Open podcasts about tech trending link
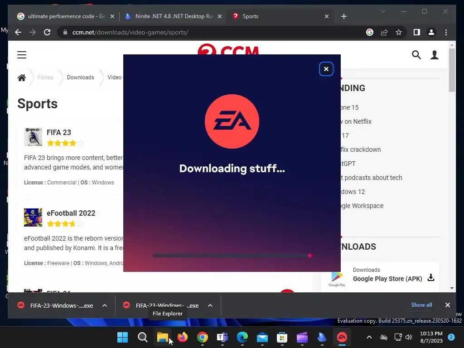 tap(372, 178)
